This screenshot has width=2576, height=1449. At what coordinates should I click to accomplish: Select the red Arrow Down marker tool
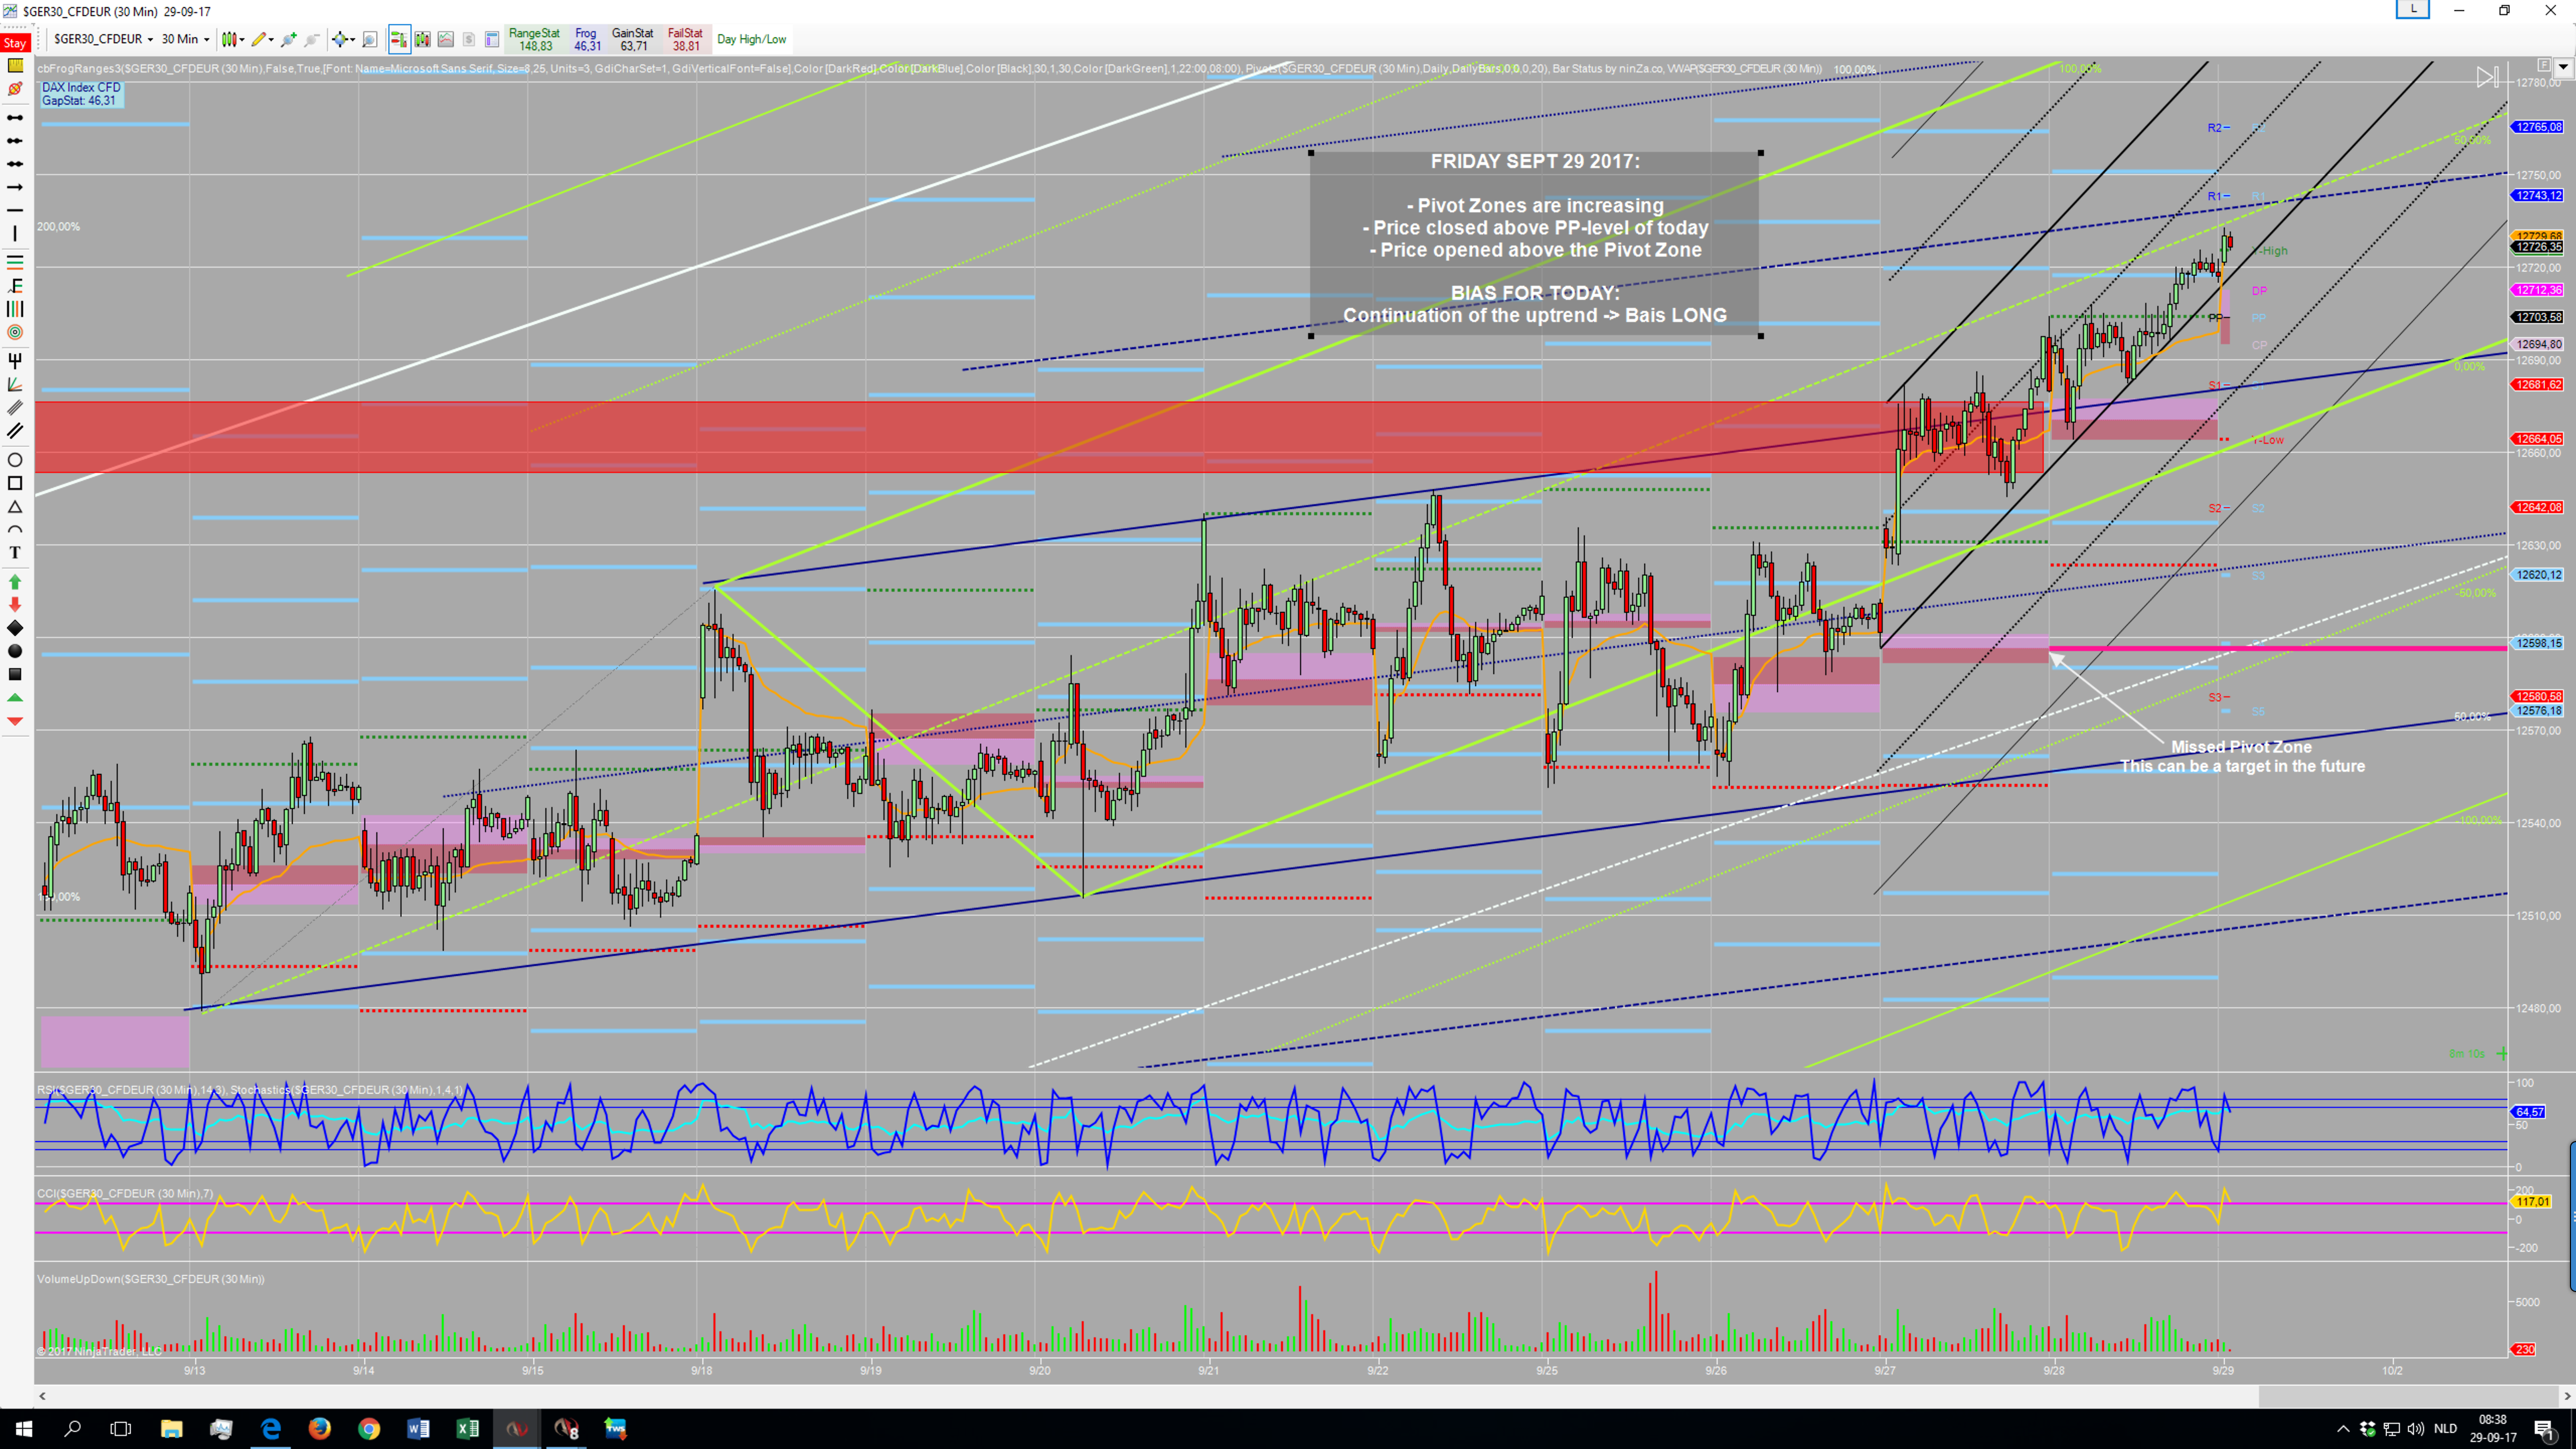pos(15,604)
